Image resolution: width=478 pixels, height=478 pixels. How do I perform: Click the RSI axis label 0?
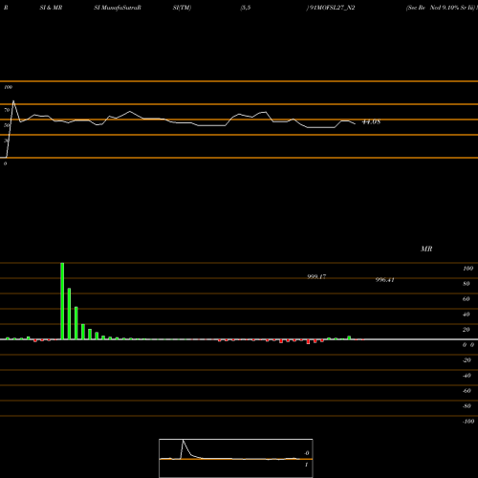5,163
